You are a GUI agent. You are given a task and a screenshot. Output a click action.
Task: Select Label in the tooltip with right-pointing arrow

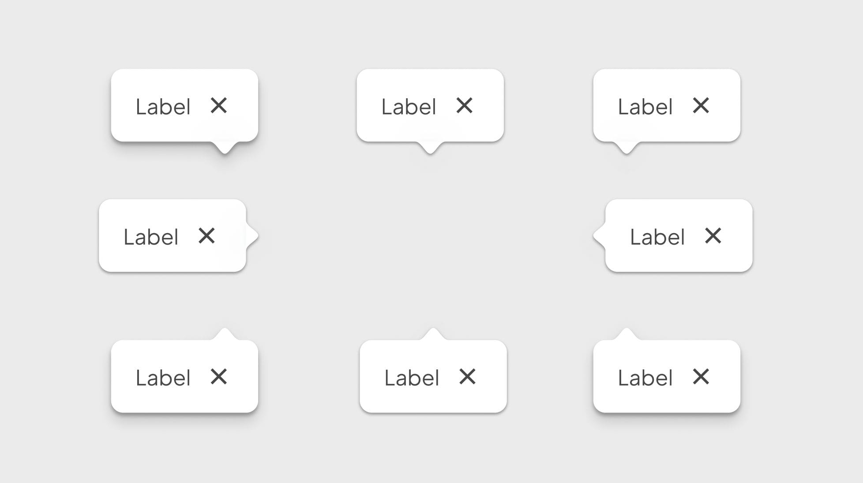(x=151, y=237)
